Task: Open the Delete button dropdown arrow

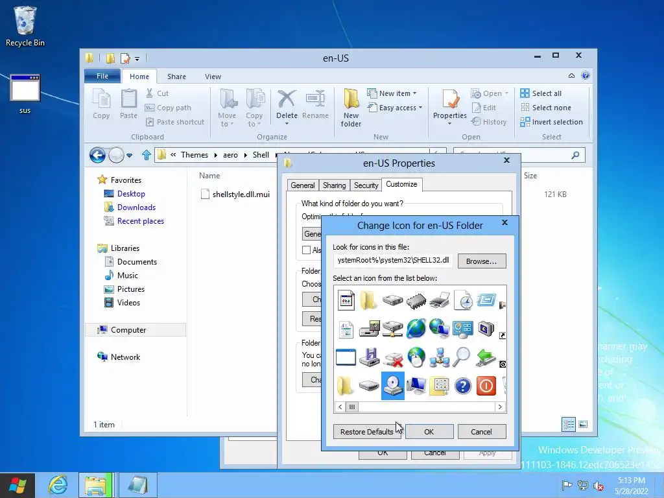Action: pyautogui.click(x=287, y=124)
